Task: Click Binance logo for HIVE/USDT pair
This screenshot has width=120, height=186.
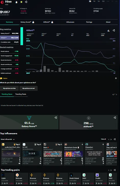Action: pos(31,175)
